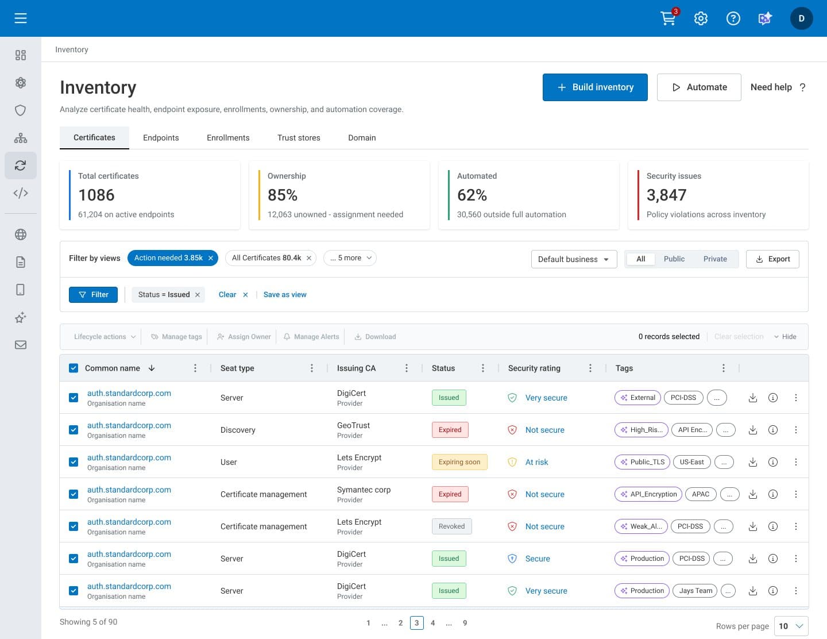Remove Status = Issued filter chip

pyautogui.click(x=198, y=295)
